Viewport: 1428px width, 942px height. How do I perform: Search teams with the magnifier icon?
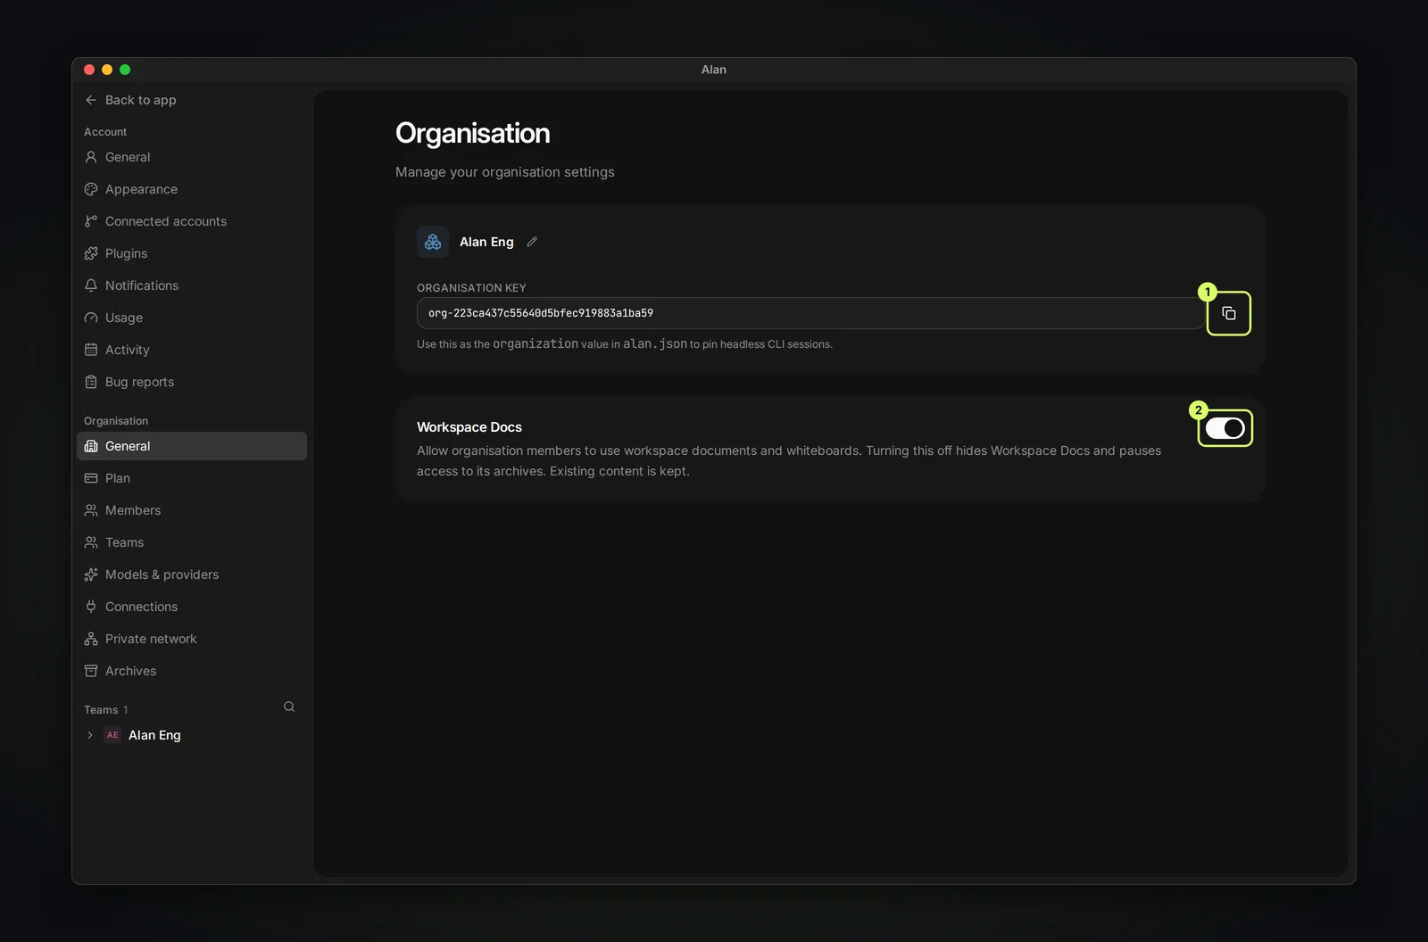289,706
